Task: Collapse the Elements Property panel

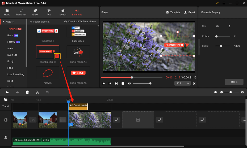Action: (199, 47)
